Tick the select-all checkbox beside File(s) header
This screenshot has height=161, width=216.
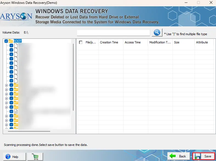click(x=81, y=42)
